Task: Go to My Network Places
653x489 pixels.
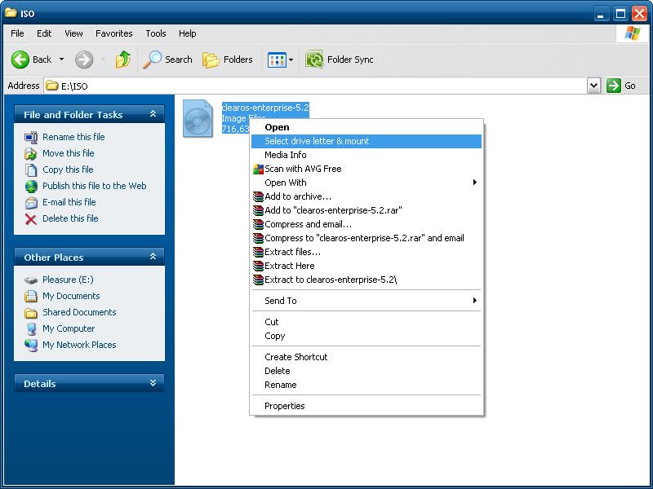Action: [79, 345]
